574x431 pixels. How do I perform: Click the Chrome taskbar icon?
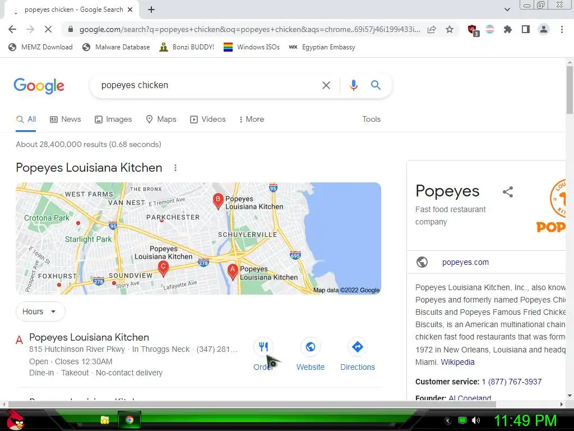coord(129,420)
